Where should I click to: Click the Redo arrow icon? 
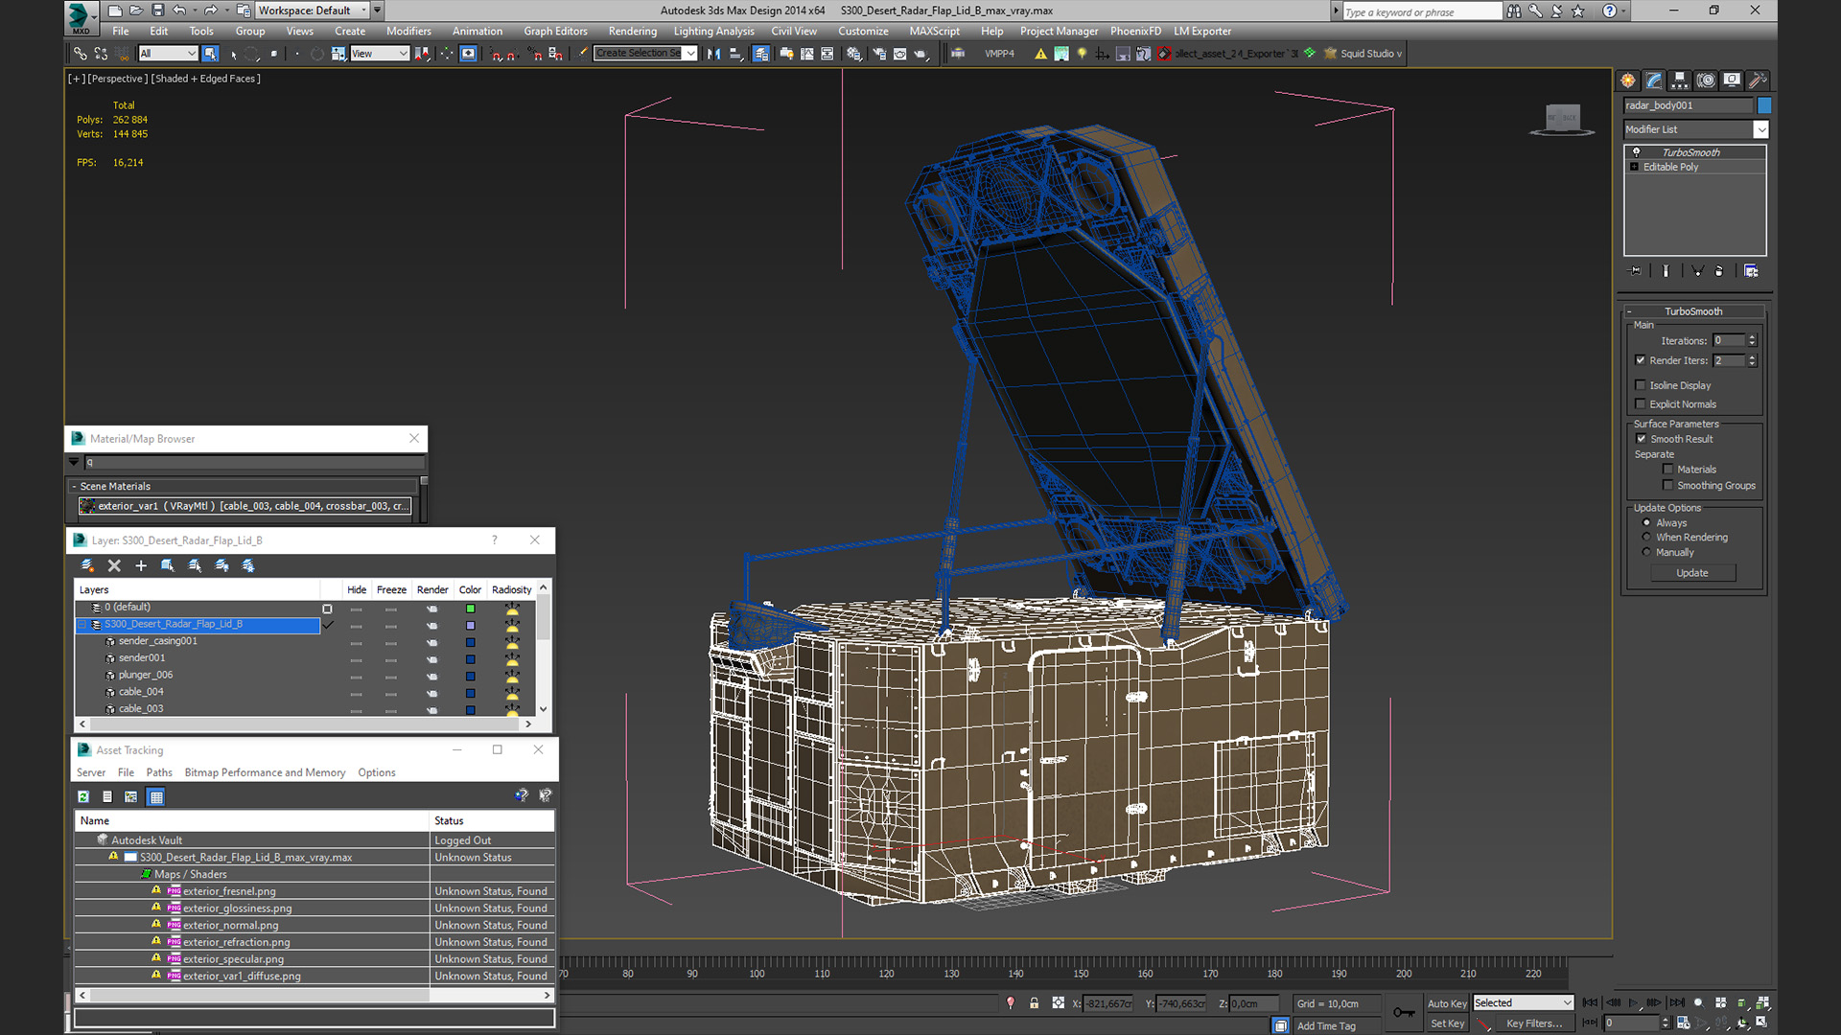pyautogui.click(x=210, y=11)
